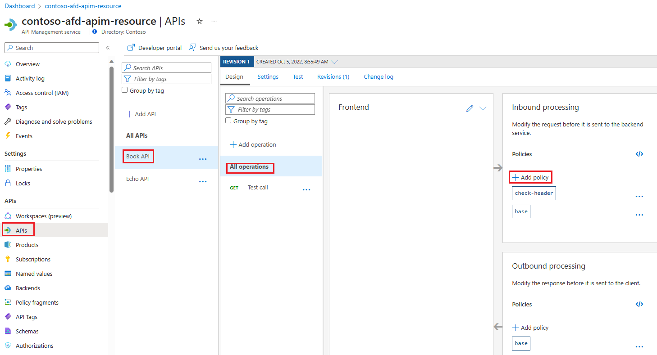The image size is (657, 355).
Task: Open the Inbound processing policy code editor
Action: pos(639,154)
